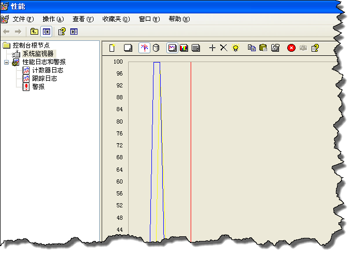Click the Update Data camera icon
Screen dimensions: 356x258
click(x=303, y=48)
